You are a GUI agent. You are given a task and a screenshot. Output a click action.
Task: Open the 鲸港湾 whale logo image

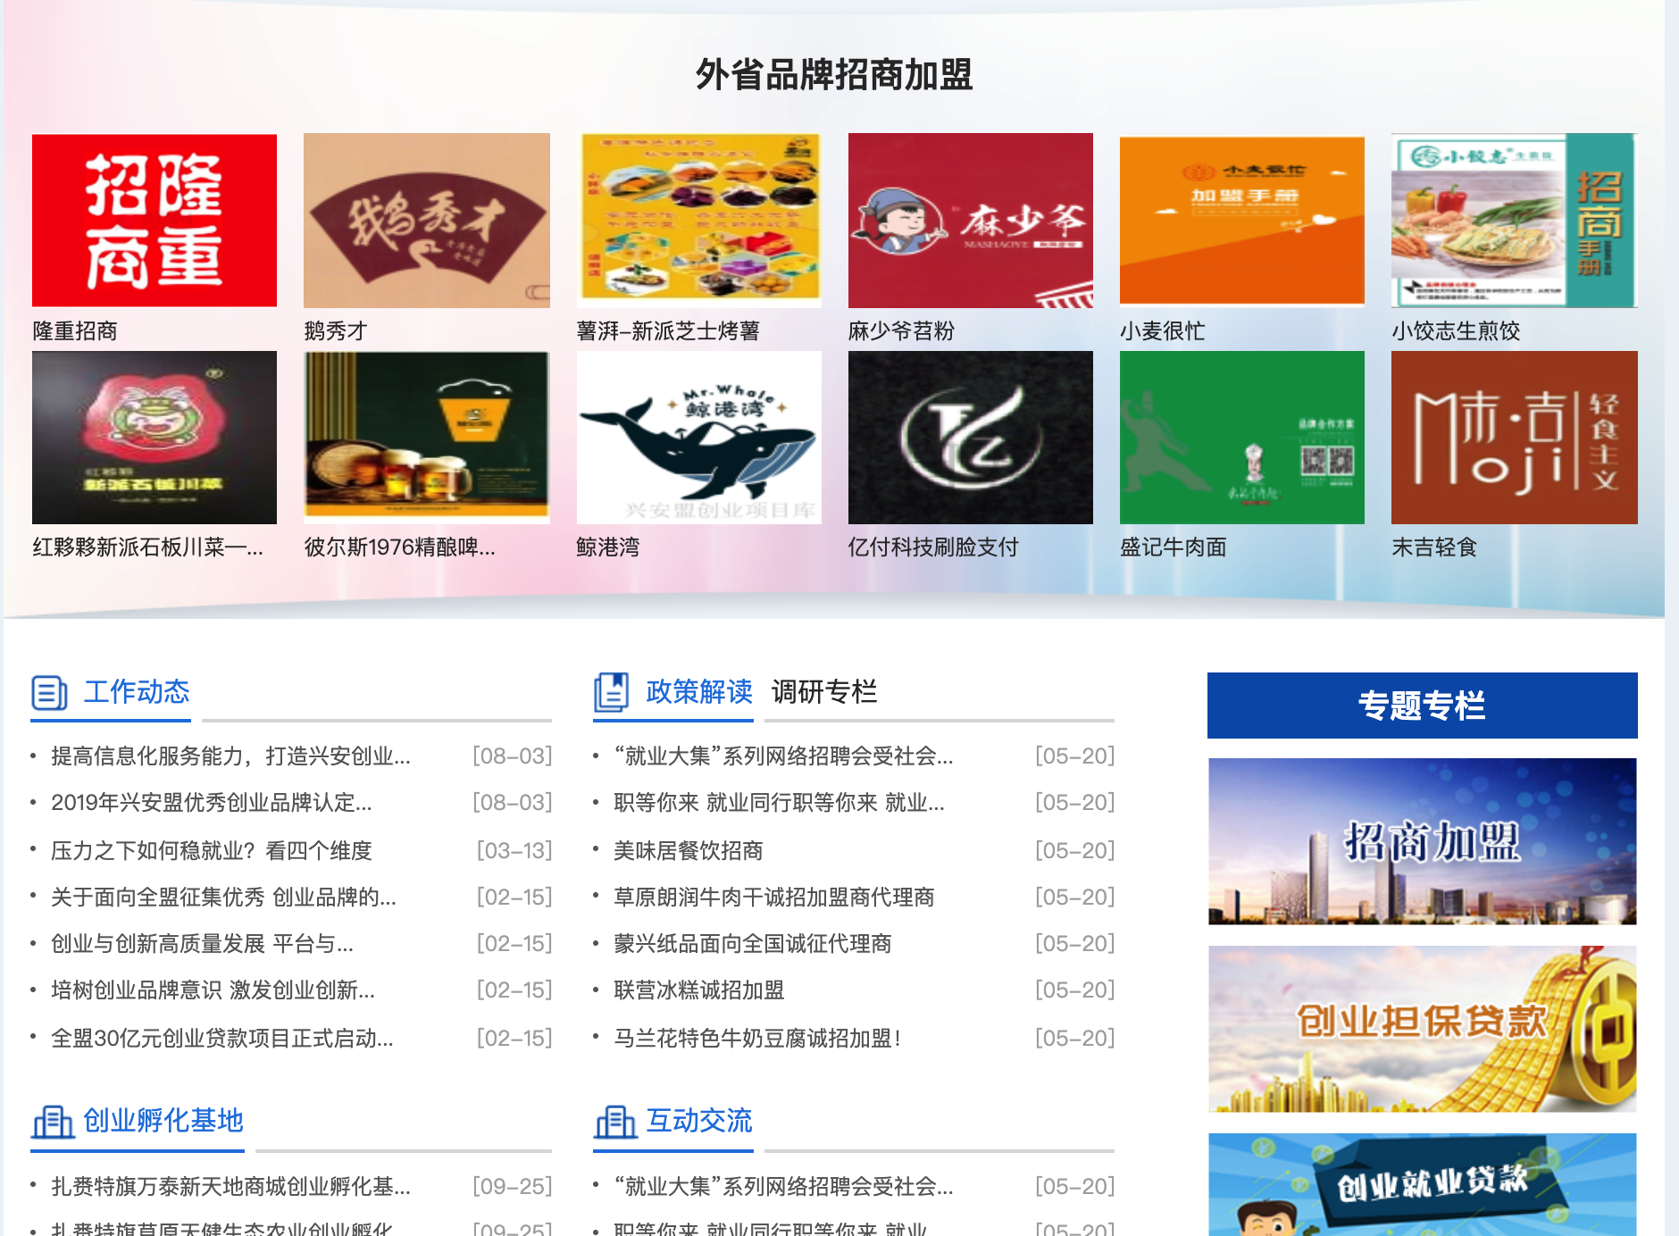(699, 438)
